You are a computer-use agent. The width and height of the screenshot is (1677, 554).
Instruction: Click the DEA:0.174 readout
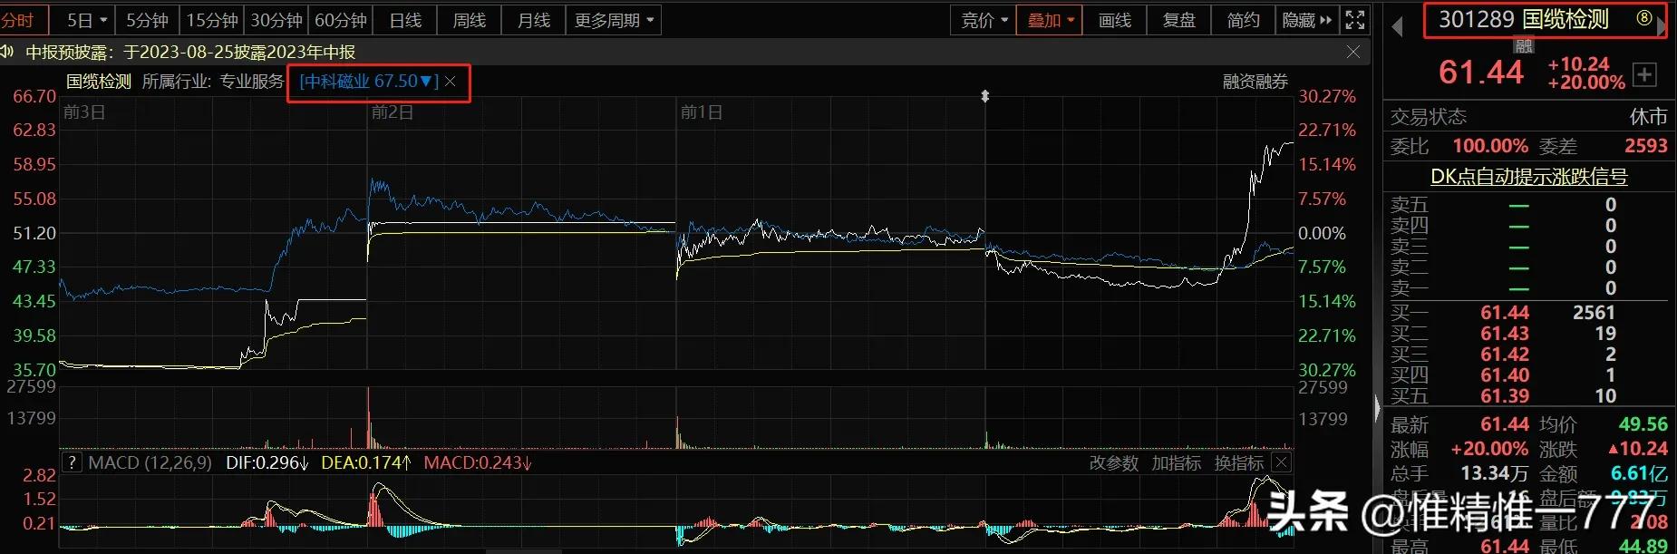(x=366, y=463)
